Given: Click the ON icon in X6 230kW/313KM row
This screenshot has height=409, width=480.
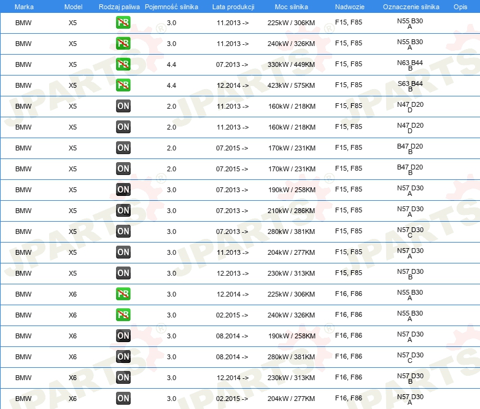Looking at the screenshot, I should click(123, 378).
